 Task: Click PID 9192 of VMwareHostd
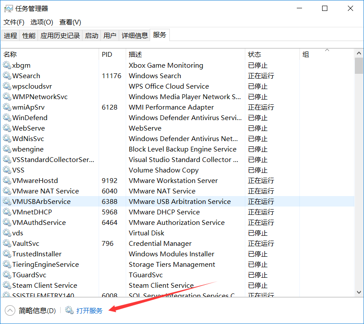[x=110, y=181]
